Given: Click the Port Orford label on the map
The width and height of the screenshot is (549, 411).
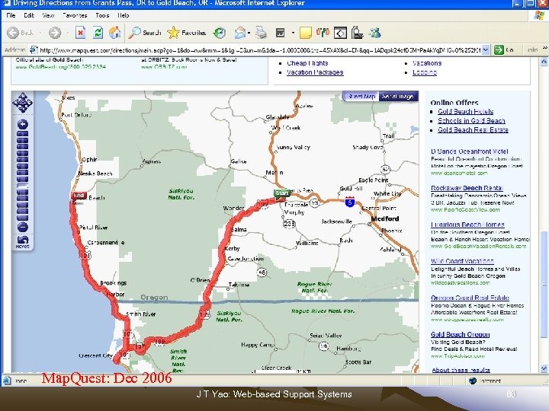Looking at the screenshot, I should 76,115.
